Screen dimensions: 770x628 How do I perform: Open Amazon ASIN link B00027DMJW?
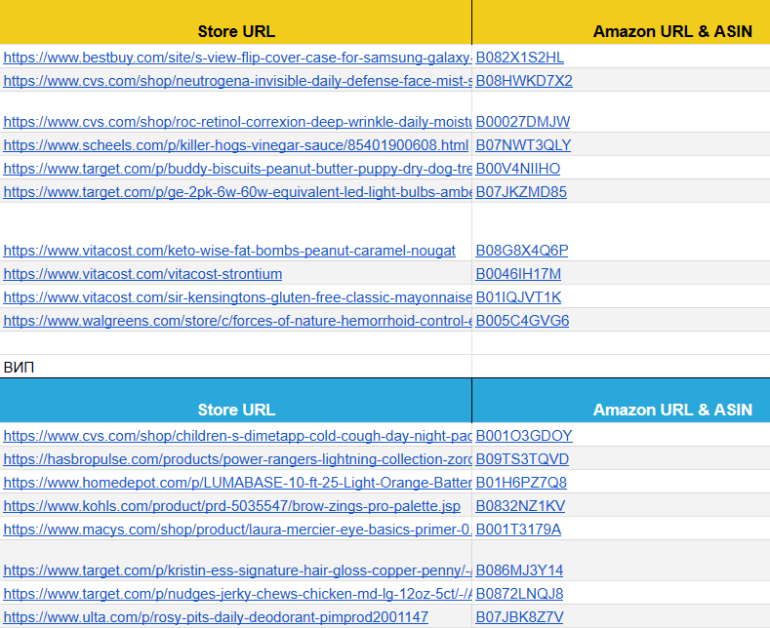pos(522,121)
